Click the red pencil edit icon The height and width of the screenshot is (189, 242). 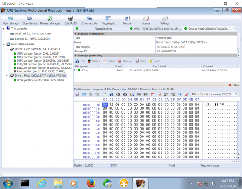pyautogui.click(x=187, y=94)
